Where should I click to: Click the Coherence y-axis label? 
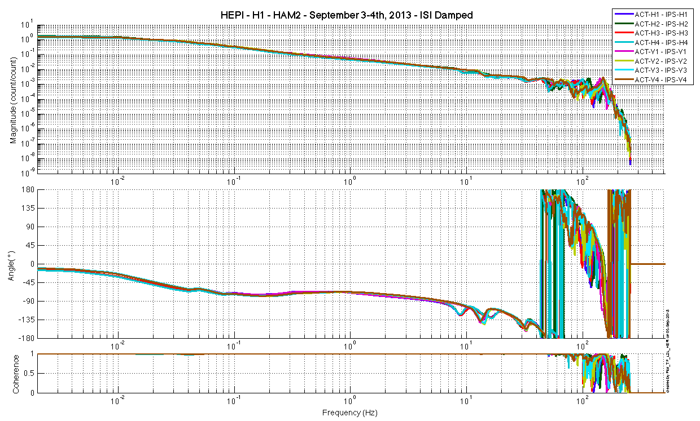pyautogui.click(x=17, y=373)
